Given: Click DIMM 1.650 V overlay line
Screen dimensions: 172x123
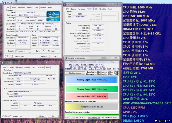Looking at the screenshot, I should pyautogui.click(x=133, y=121).
